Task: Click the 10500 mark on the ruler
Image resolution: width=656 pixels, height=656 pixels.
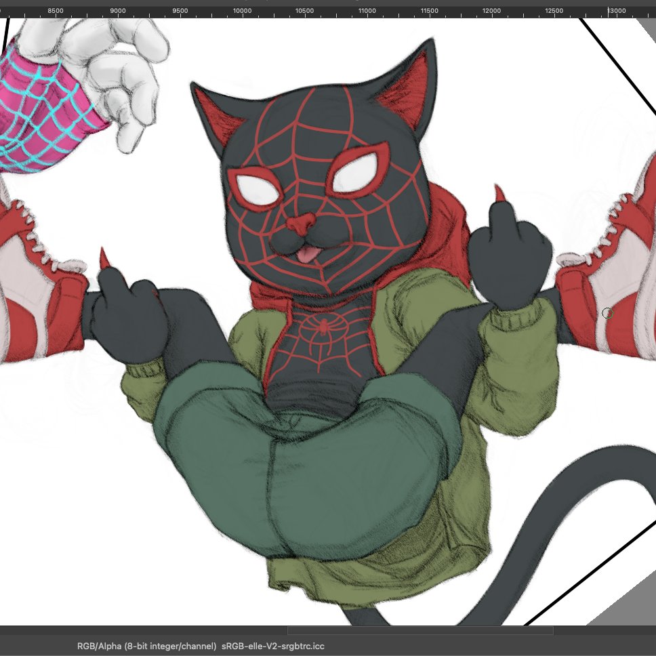Action: (304, 11)
